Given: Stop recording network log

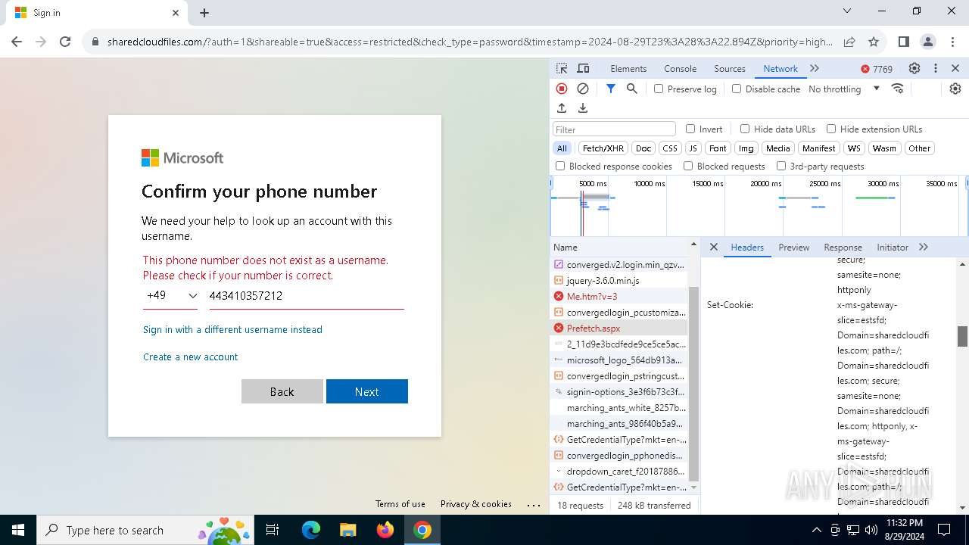Looking at the screenshot, I should (562, 89).
